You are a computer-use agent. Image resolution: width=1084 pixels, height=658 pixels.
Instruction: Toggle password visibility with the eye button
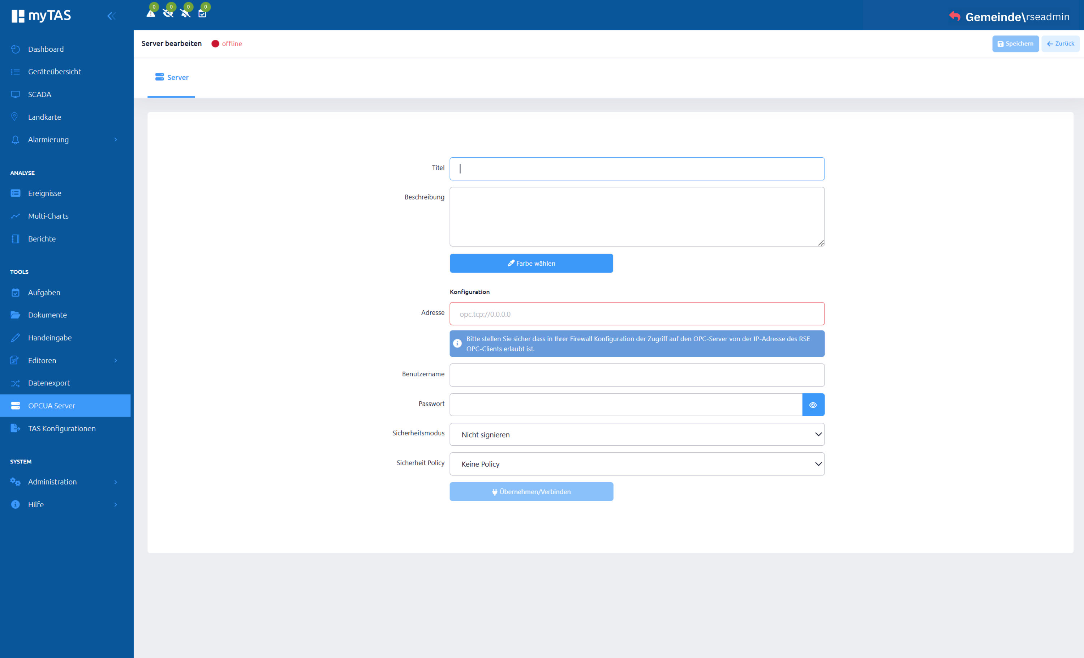click(813, 405)
